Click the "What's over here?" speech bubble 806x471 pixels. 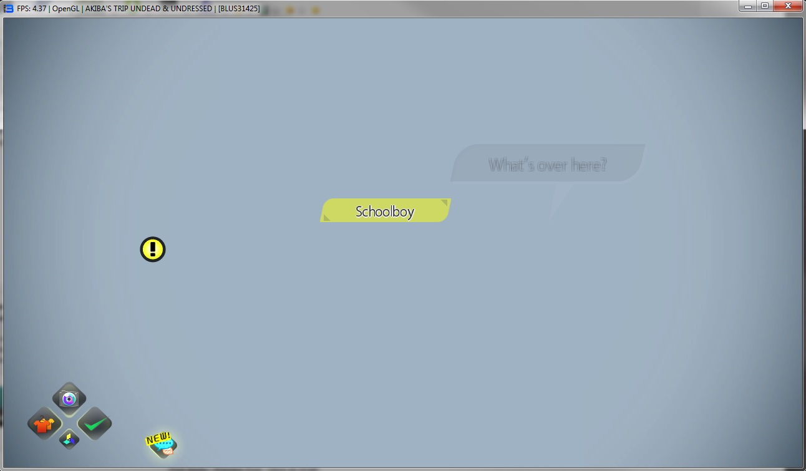click(548, 164)
